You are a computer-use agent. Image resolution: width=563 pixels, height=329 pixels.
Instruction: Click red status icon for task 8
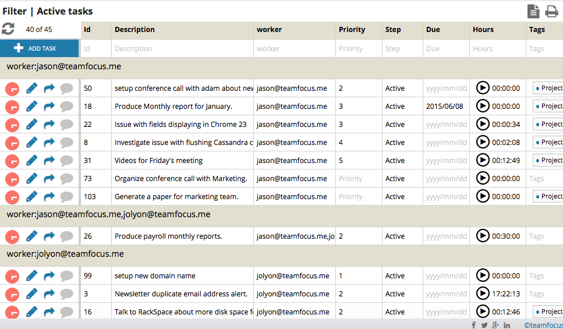(12, 143)
